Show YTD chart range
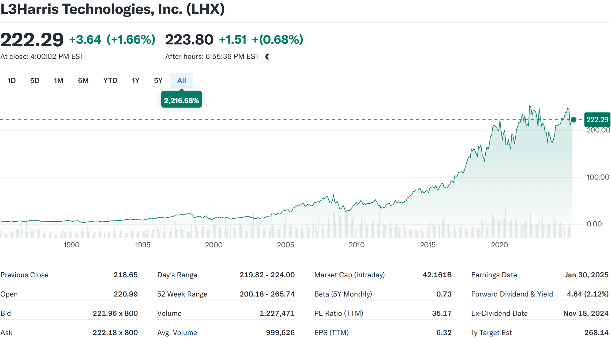The image size is (611, 338). pos(110,81)
